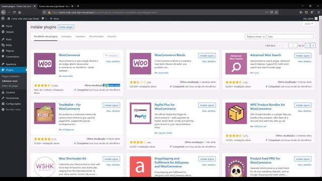
Task: Switch to the Populares tab
Action: [x=80, y=37]
